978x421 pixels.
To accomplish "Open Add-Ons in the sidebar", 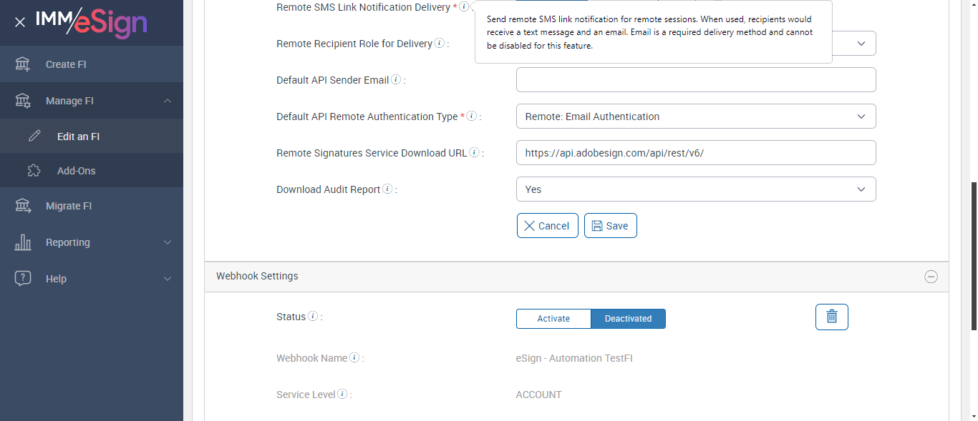I will tap(76, 171).
